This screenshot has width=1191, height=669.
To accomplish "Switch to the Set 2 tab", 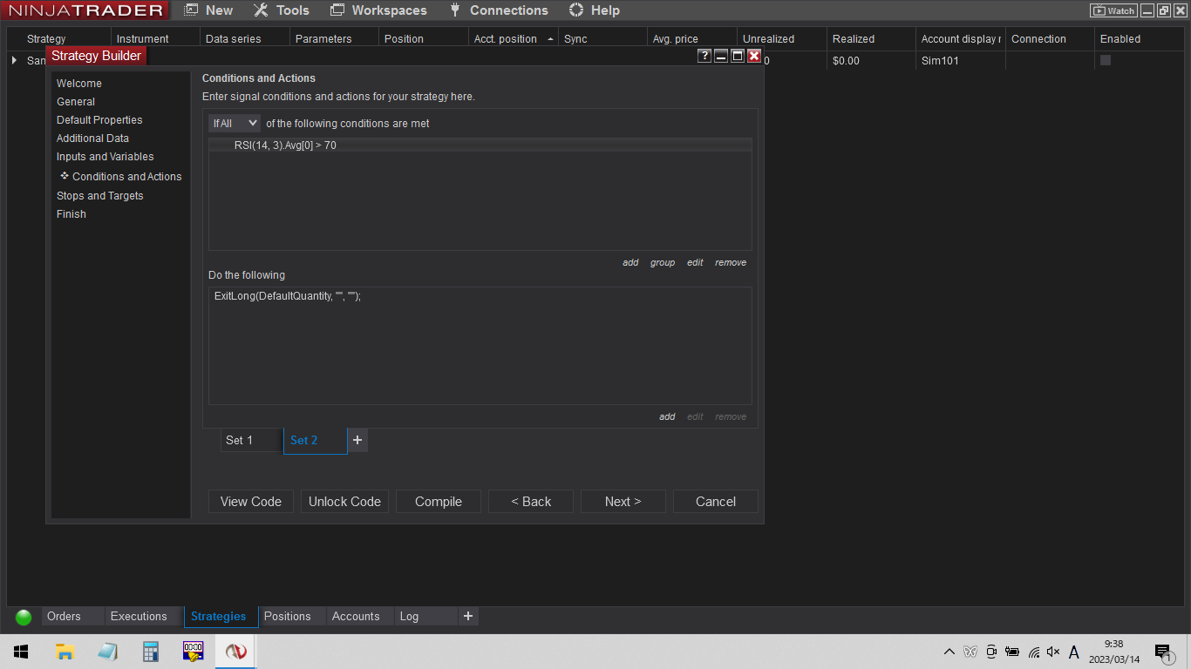I will pyautogui.click(x=315, y=440).
